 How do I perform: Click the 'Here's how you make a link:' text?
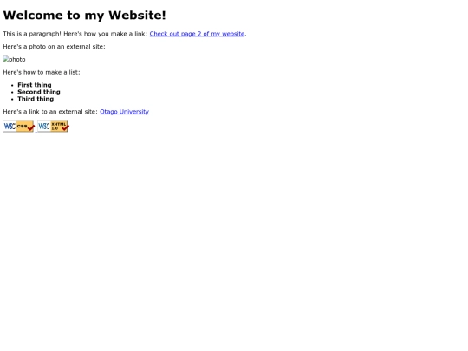click(106, 34)
